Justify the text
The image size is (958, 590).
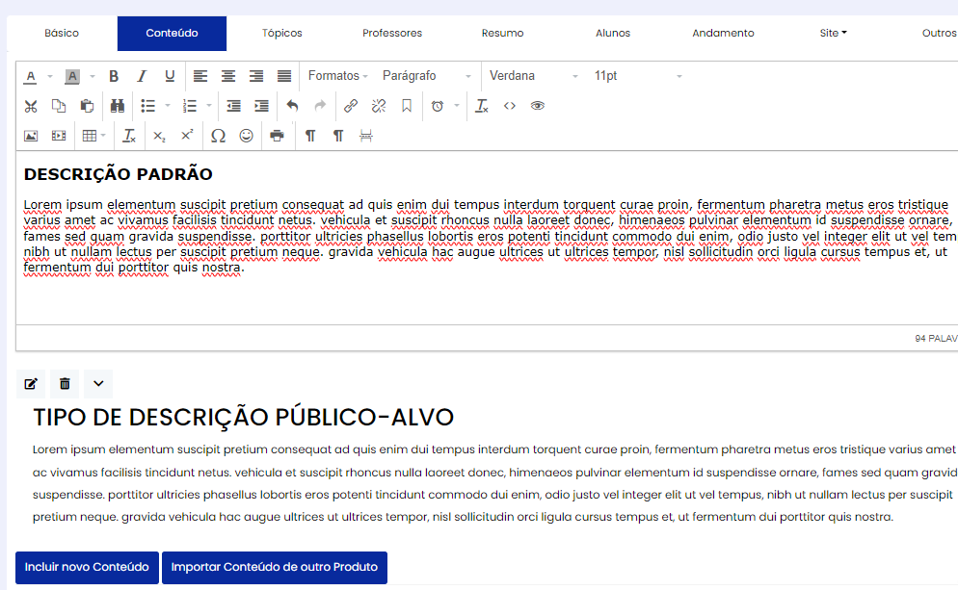click(284, 76)
